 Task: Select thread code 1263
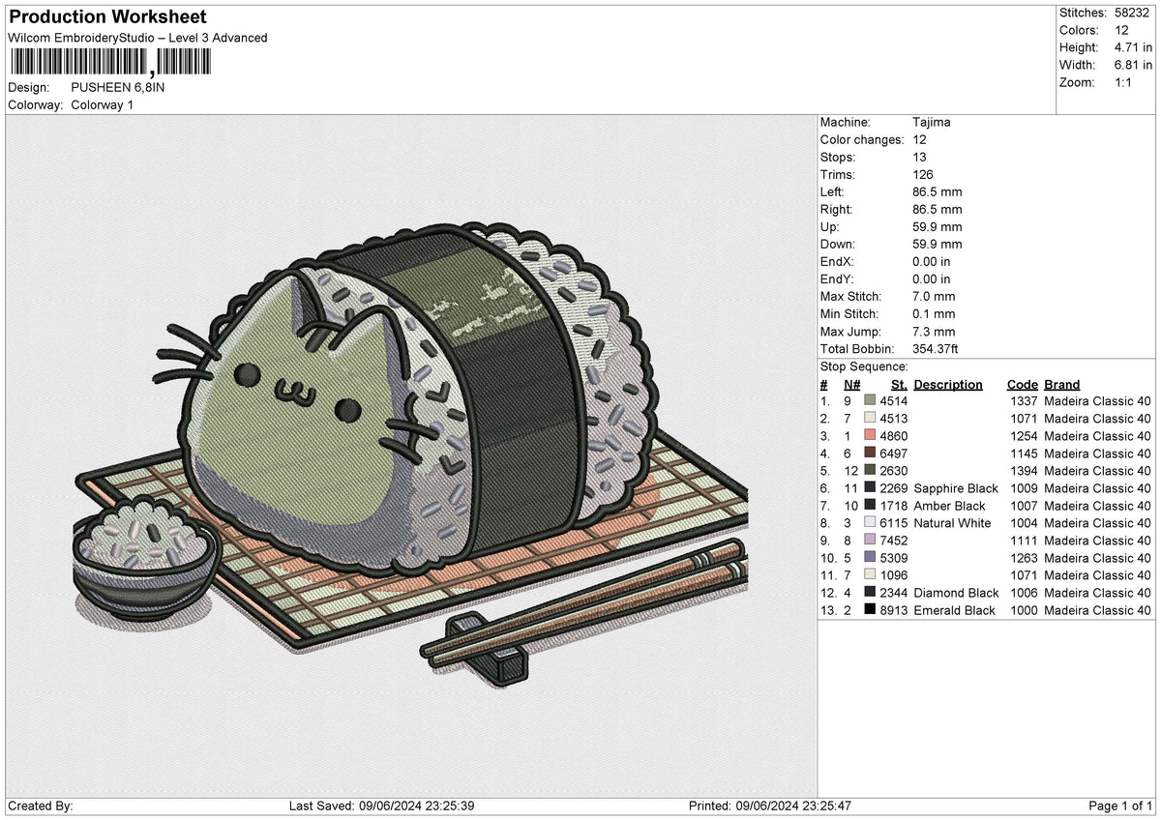pyautogui.click(x=1023, y=558)
